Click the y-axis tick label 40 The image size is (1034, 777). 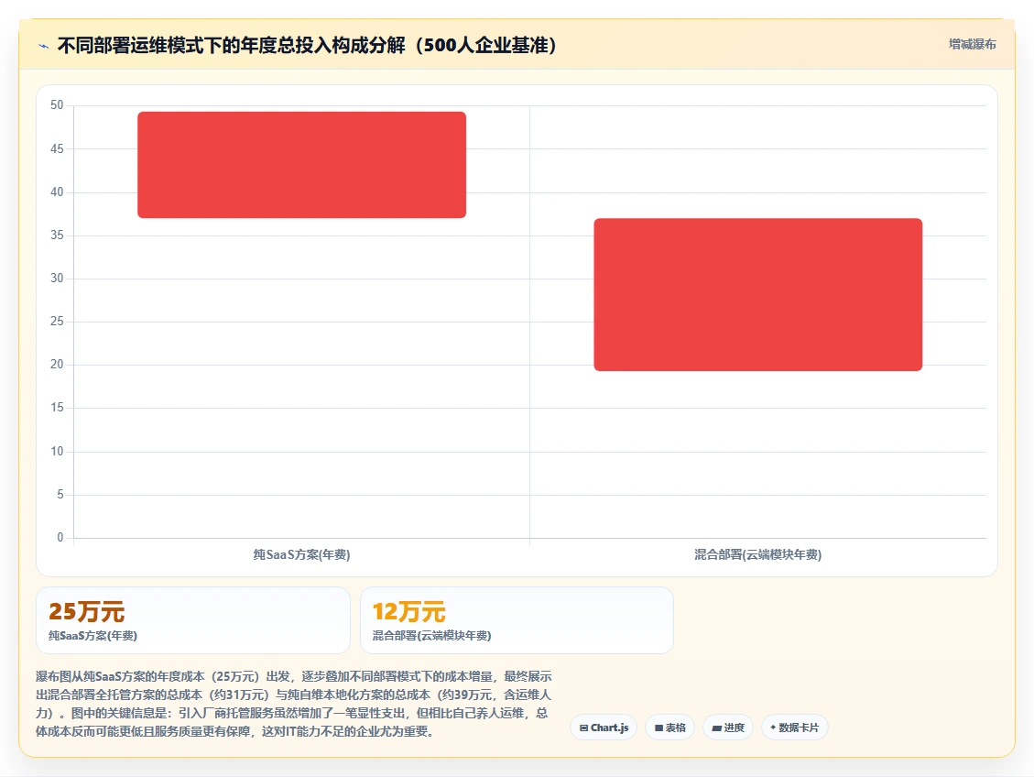(x=57, y=192)
